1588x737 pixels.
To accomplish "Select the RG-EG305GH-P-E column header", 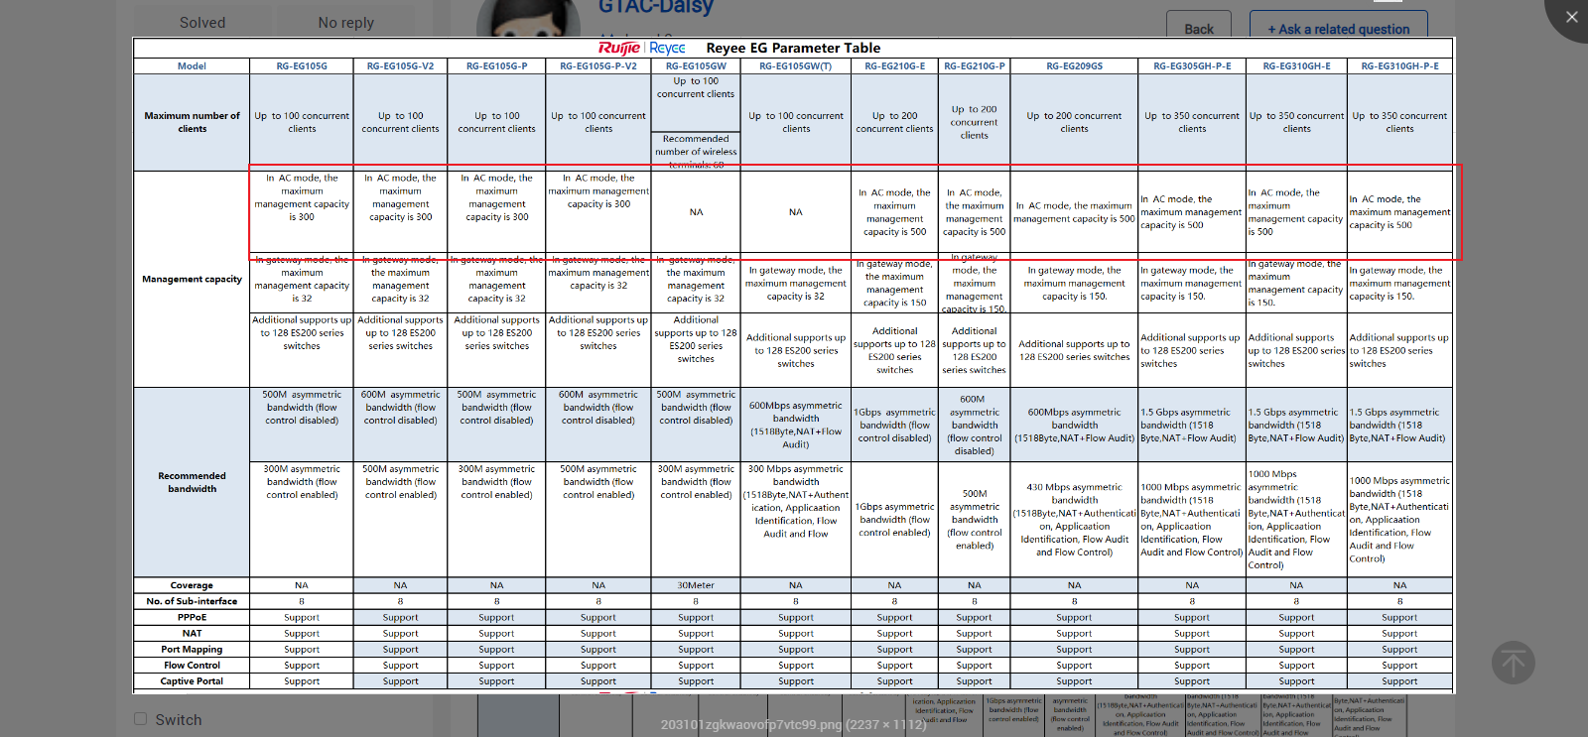I will point(1192,65).
